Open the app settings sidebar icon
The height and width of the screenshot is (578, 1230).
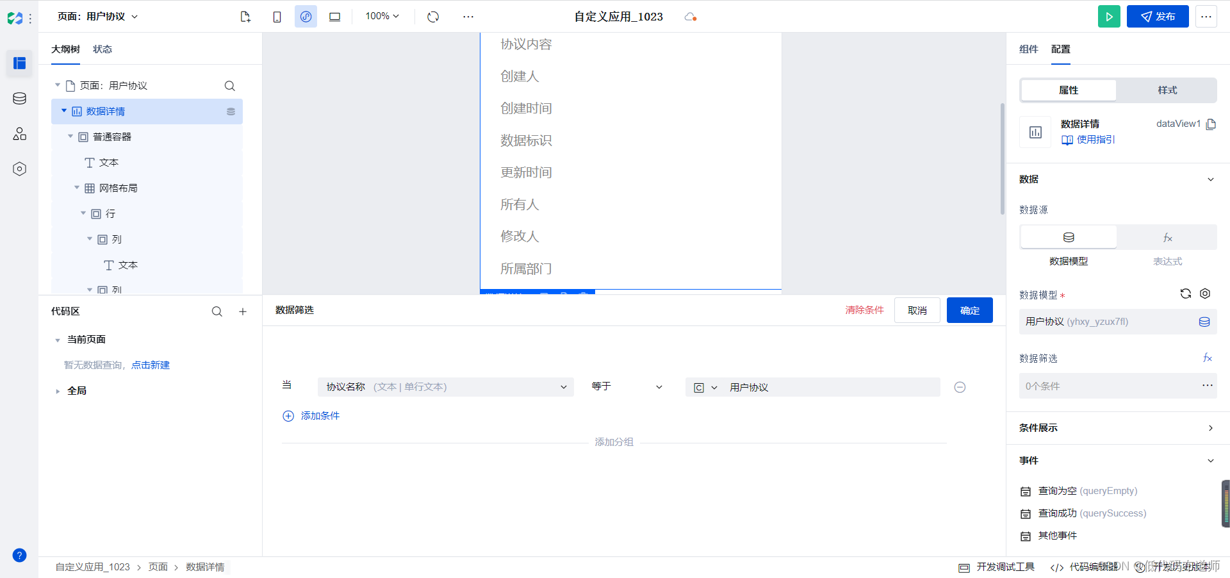pos(19,169)
